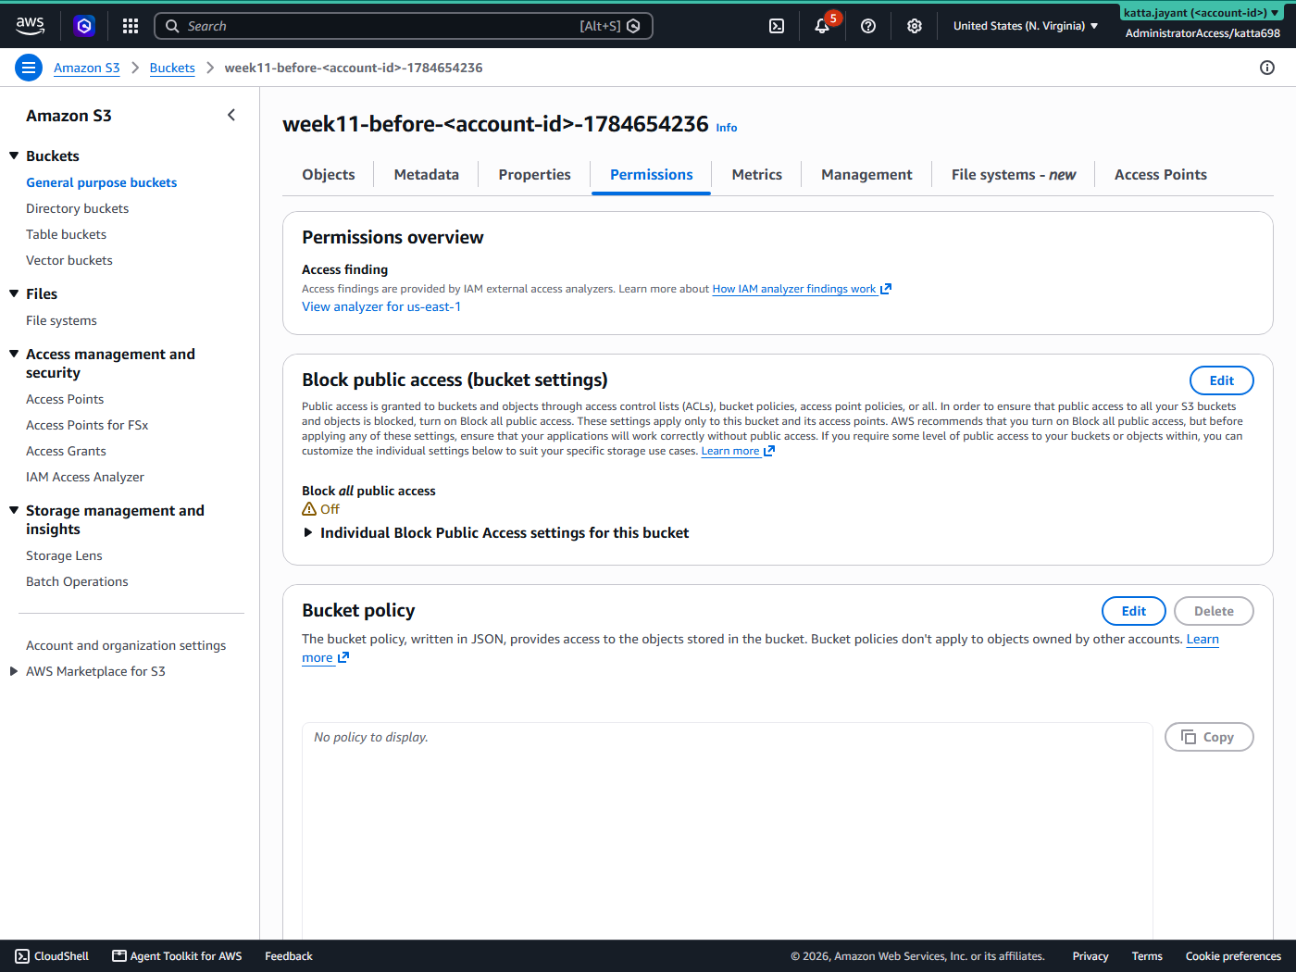Switch to the Metadata tab
This screenshot has width=1296, height=972.
426,174
